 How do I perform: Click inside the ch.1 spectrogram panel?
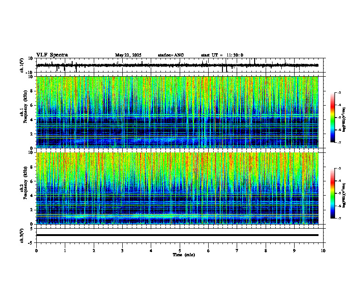(x=177, y=112)
